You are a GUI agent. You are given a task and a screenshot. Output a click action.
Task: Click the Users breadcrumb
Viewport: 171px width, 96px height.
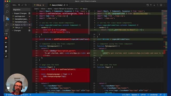click(x=36, y=9)
